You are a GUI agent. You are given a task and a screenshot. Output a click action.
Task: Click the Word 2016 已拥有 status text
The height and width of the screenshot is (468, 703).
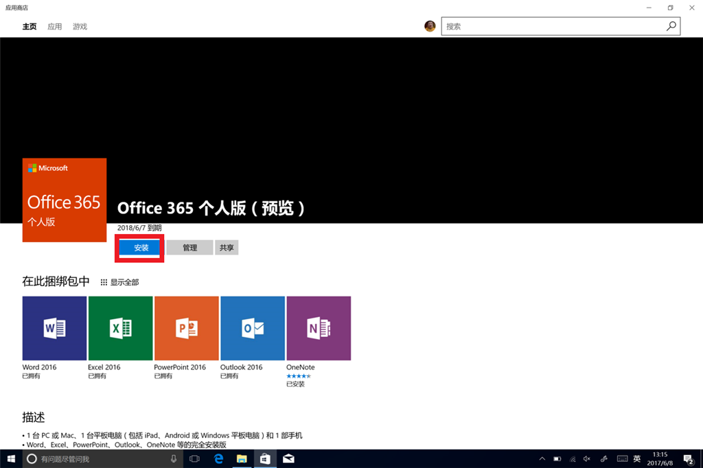[32, 376]
